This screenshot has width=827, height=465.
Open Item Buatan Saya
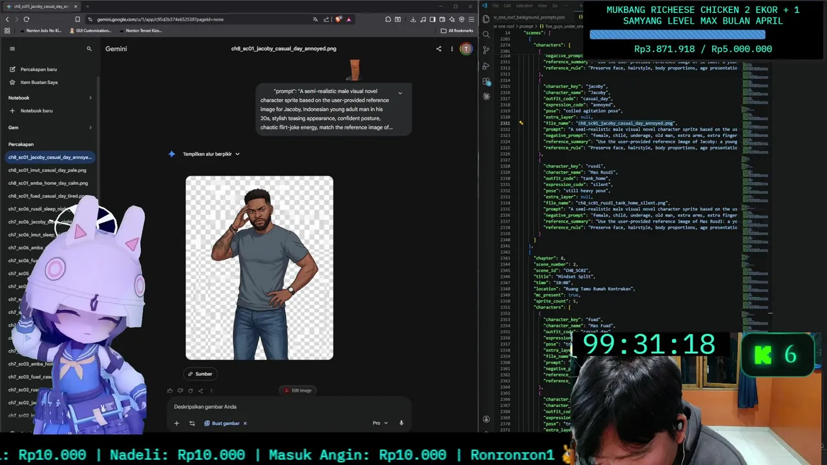[x=39, y=82]
